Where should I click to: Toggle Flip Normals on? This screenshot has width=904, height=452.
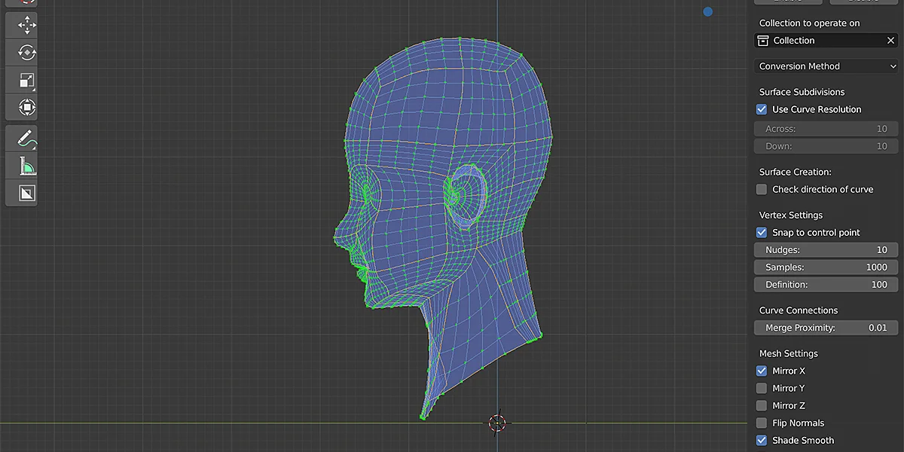tap(761, 423)
